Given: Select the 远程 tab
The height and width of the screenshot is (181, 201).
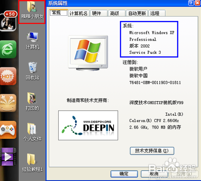Looking at the screenshot, I should pyautogui.click(x=157, y=13).
